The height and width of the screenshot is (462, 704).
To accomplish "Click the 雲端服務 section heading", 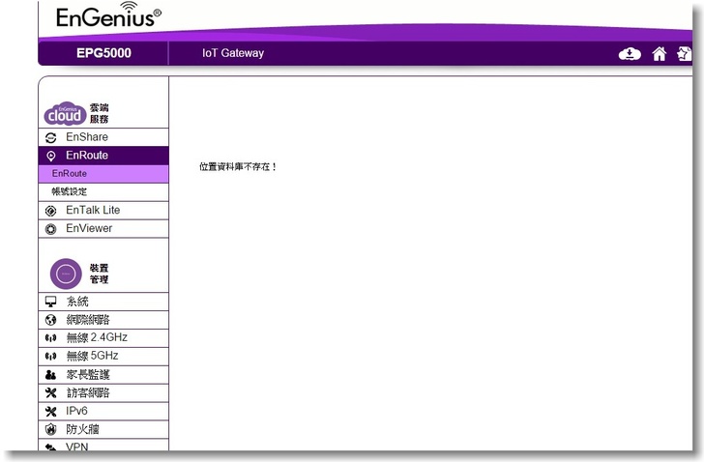I will point(100,113).
